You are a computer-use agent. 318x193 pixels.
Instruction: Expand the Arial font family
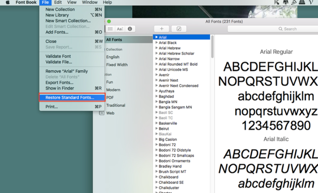[157, 37]
